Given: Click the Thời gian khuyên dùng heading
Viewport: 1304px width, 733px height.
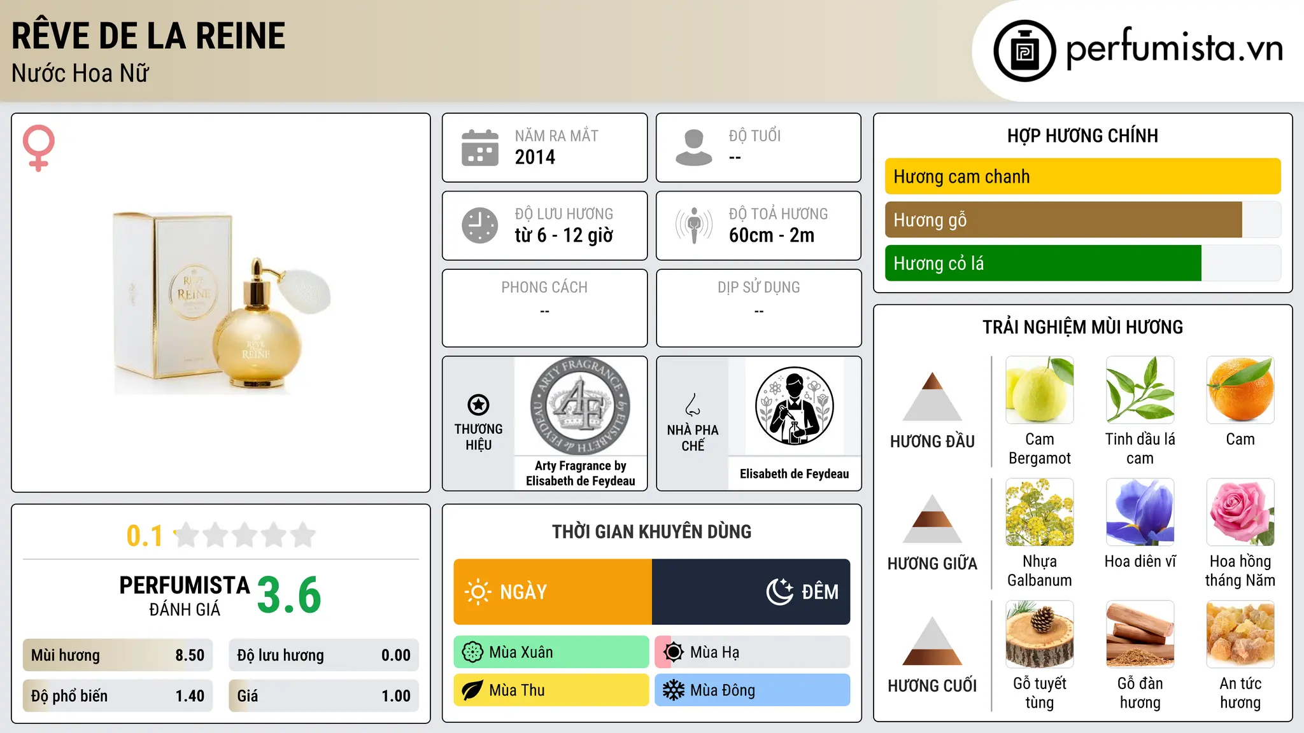Looking at the screenshot, I should coord(652,532).
